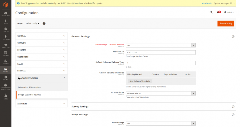Viewport: 240px width, 127px height.
Task: Open the View Details link
Action: (x=207, y=3)
